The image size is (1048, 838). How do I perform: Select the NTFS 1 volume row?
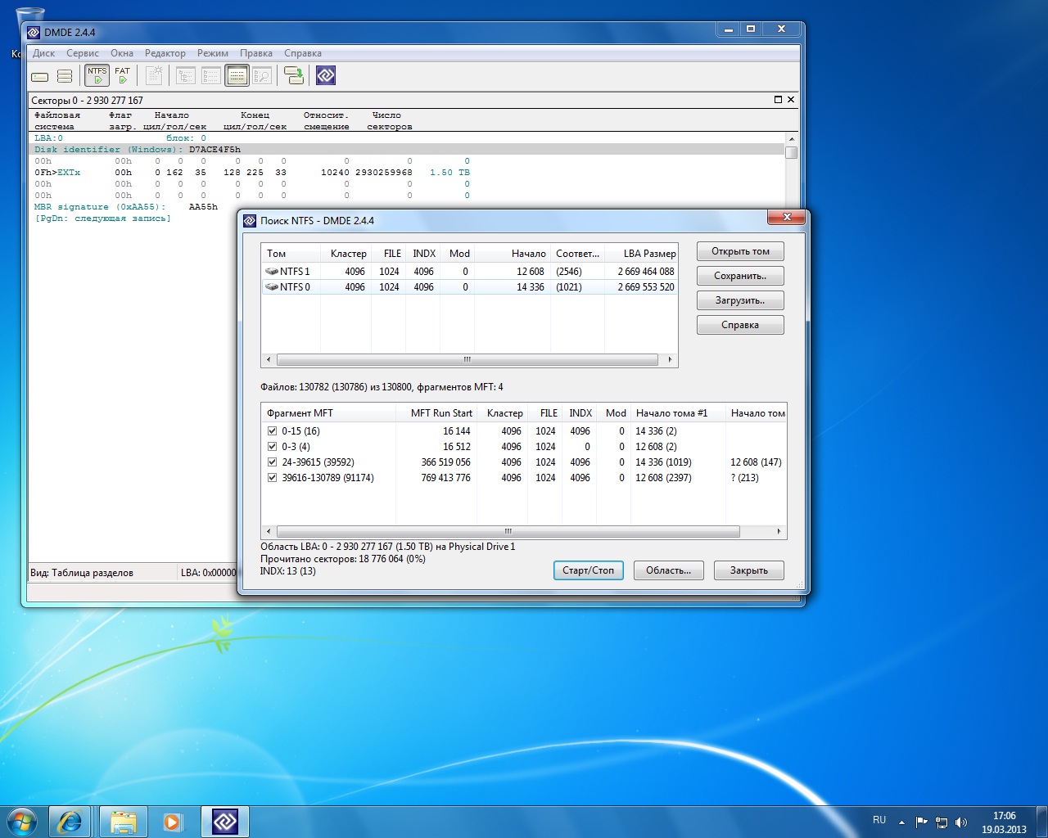295,272
